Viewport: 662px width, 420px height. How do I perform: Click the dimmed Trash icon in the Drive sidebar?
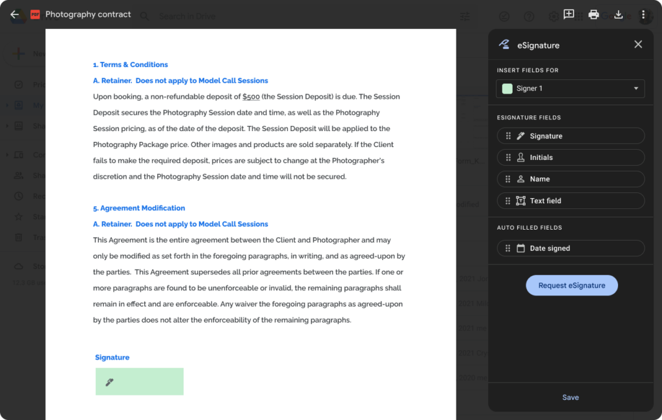[x=19, y=237]
